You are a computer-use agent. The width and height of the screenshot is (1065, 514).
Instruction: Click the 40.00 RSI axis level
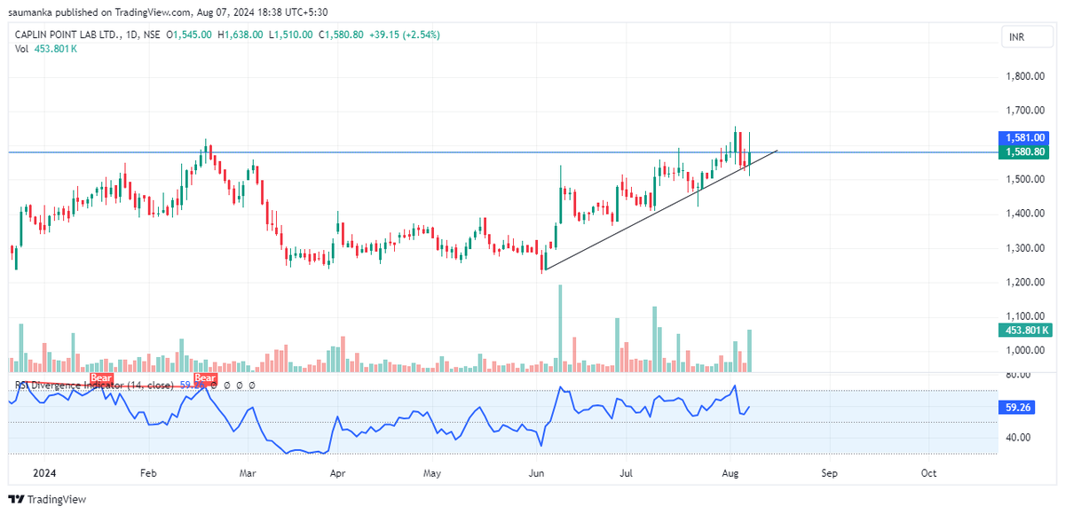pyautogui.click(x=1017, y=438)
